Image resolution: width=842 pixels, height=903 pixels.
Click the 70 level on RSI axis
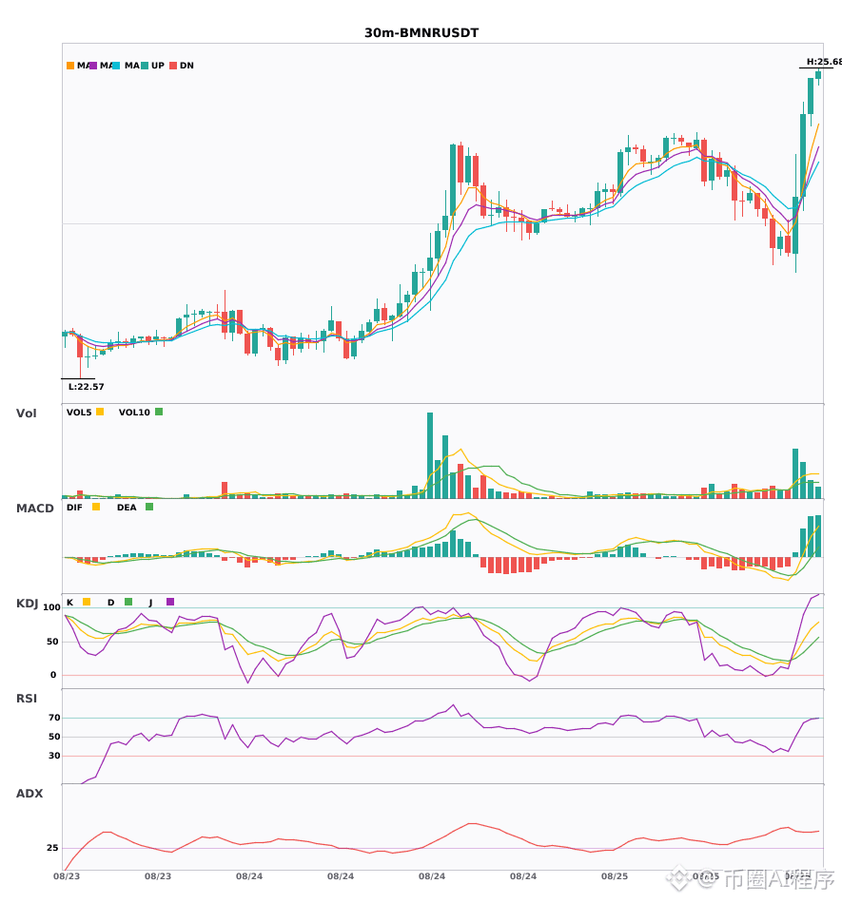click(x=54, y=718)
